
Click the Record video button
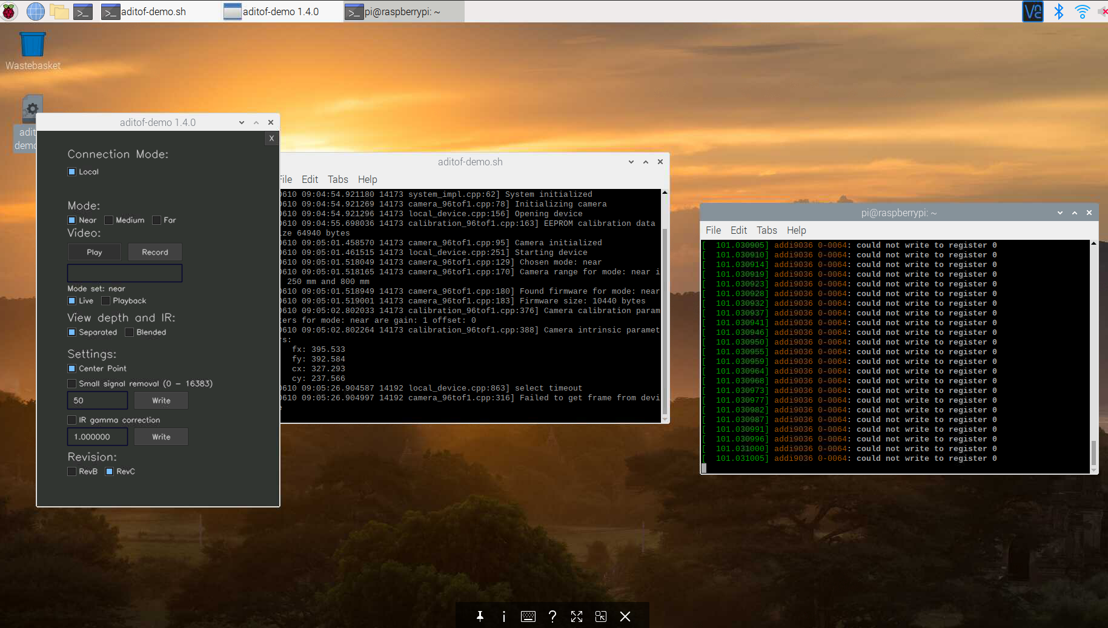pyautogui.click(x=155, y=253)
